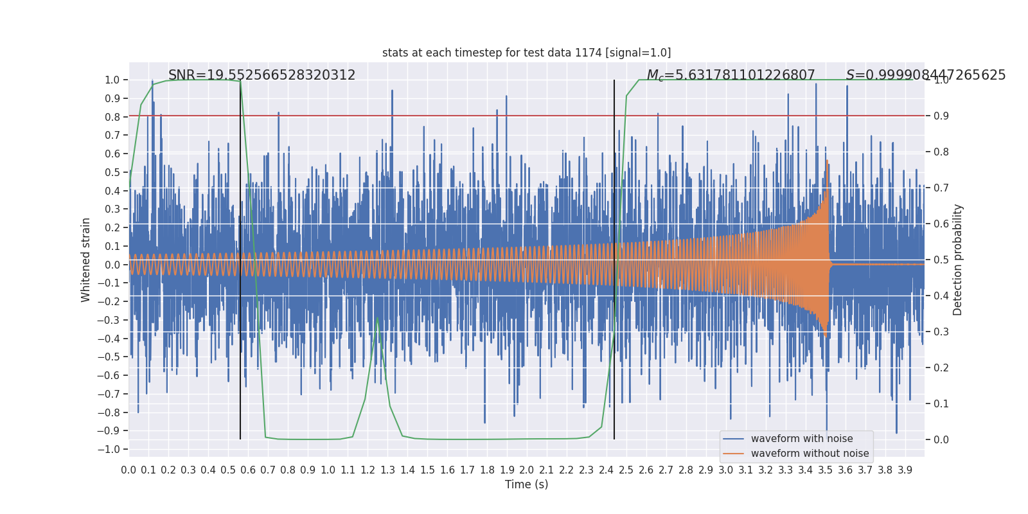Click the "Detection probability" right axis label

tap(958, 260)
